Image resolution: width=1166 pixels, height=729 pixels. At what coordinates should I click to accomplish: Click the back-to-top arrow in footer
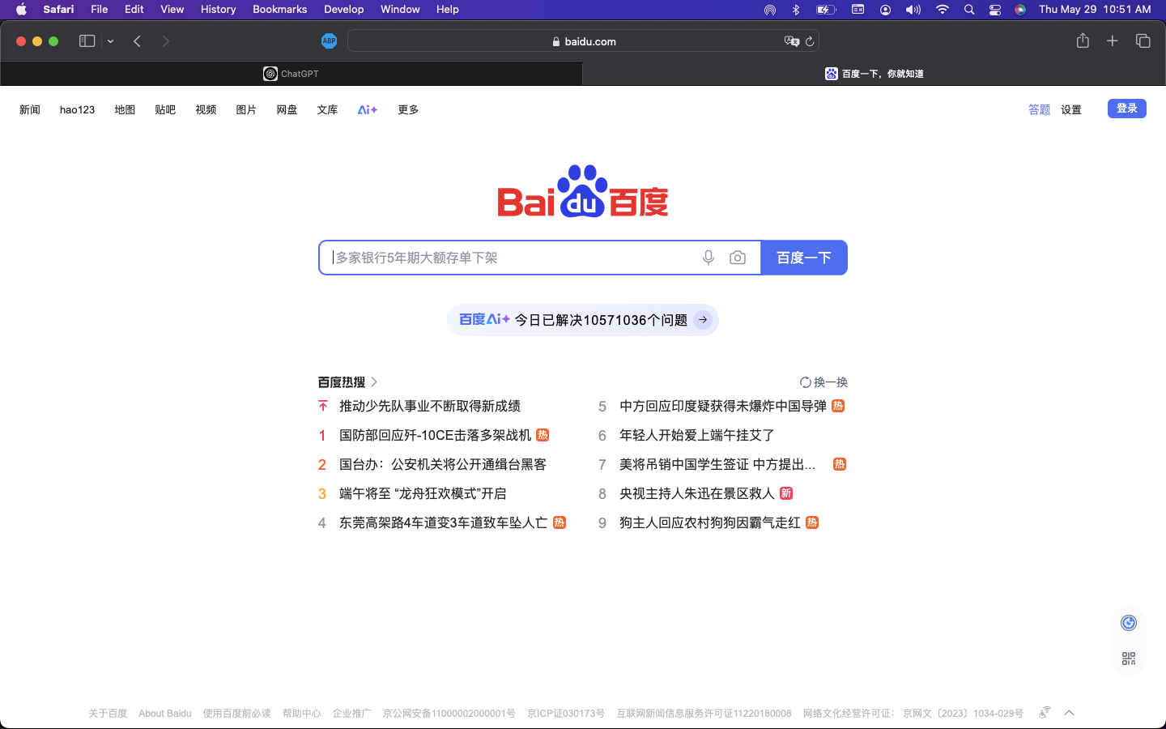point(1069,713)
